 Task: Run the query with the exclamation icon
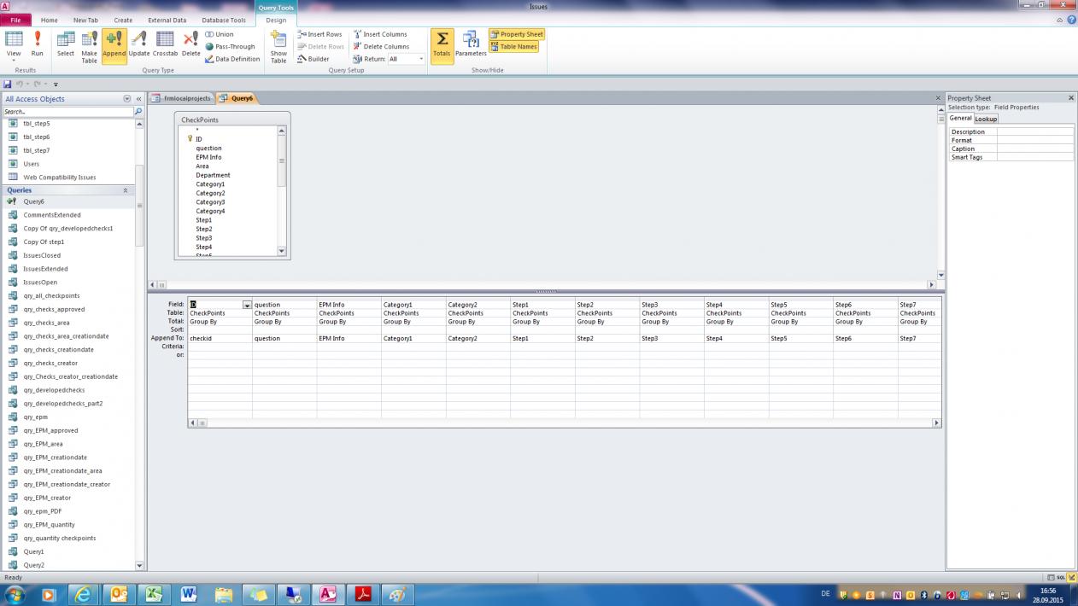coord(37,44)
